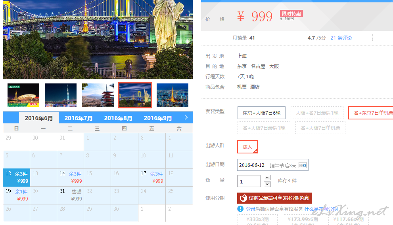
Task: Open the calendar picker icon in date field
Action: (303, 165)
